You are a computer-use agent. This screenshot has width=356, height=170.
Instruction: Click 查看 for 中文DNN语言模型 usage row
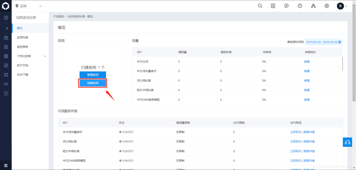pyautogui.click(x=307, y=100)
